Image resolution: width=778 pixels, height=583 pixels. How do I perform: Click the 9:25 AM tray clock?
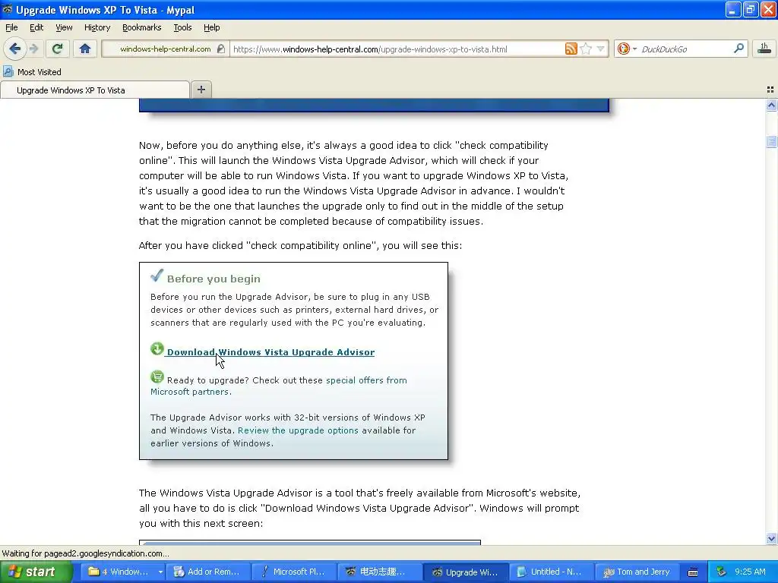tap(751, 572)
